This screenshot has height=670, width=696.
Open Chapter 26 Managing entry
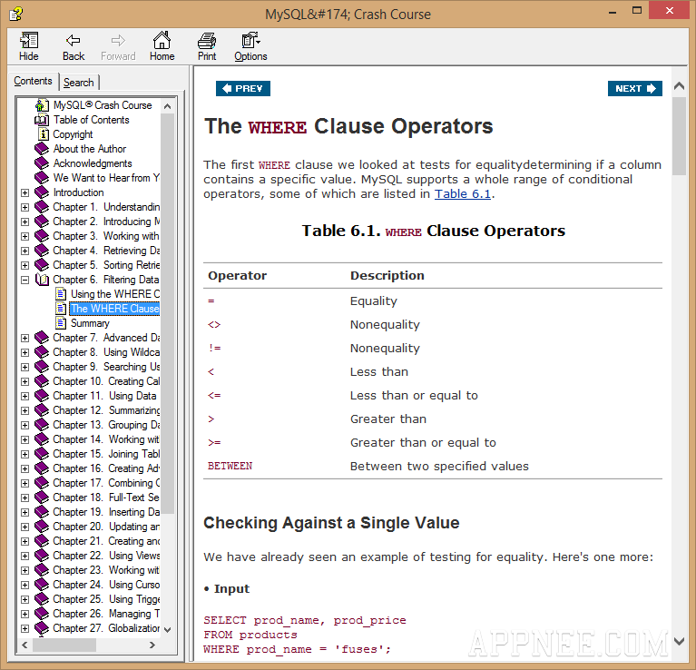pos(106,614)
